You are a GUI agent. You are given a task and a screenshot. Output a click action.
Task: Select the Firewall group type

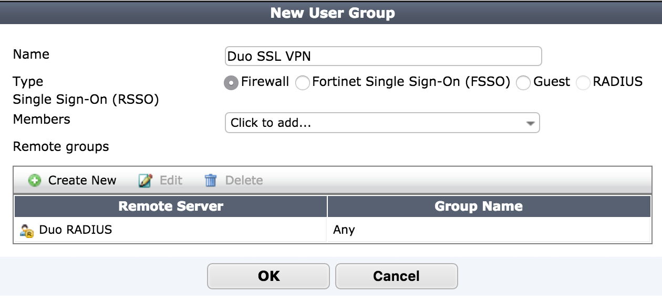(230, 82)
